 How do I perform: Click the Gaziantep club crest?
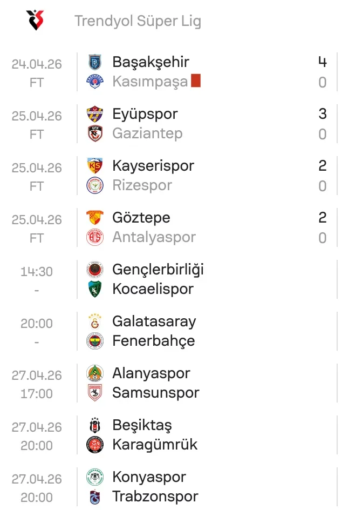[95, 133]
